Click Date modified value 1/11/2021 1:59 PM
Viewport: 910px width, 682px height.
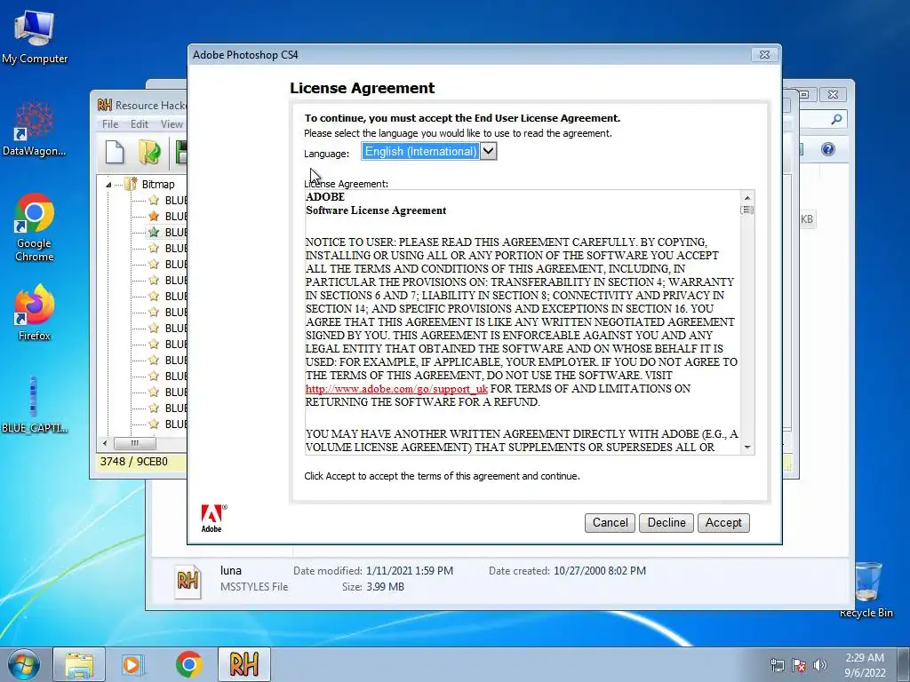coord(410,571)
